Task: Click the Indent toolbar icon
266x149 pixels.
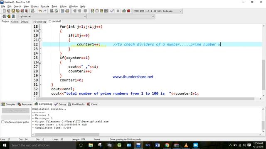Action: tap(75, 11)
